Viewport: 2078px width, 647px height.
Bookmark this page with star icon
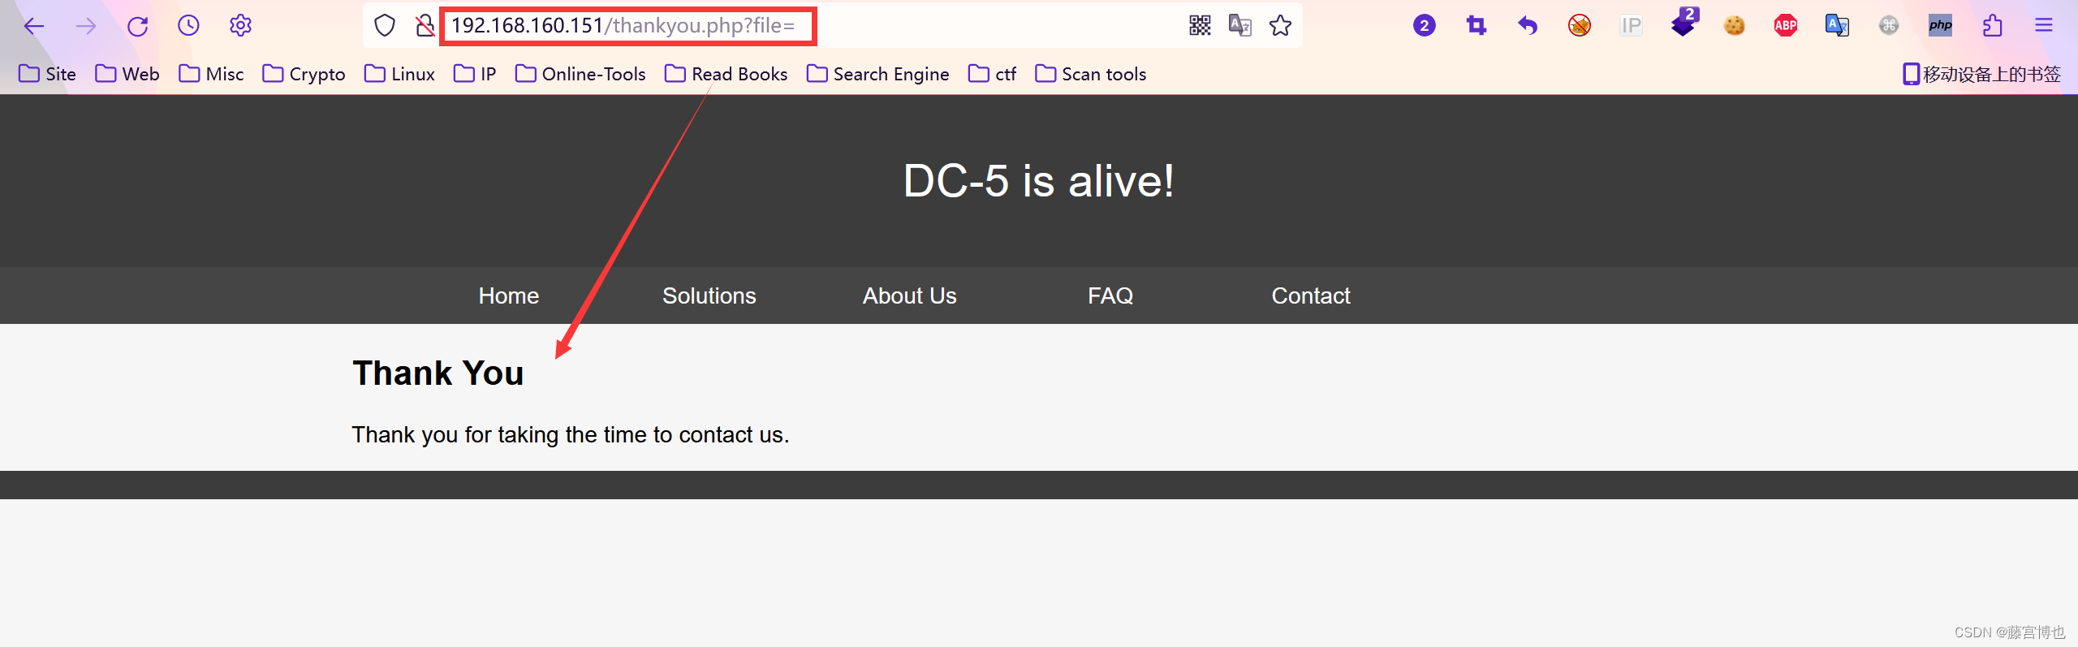1280,26
